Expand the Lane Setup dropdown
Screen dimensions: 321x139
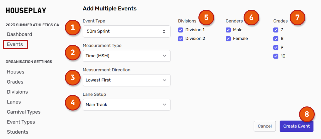tap(126, 105)
